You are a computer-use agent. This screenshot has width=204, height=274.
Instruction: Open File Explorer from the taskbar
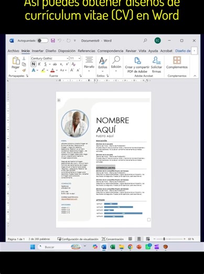tap(121, 247)
